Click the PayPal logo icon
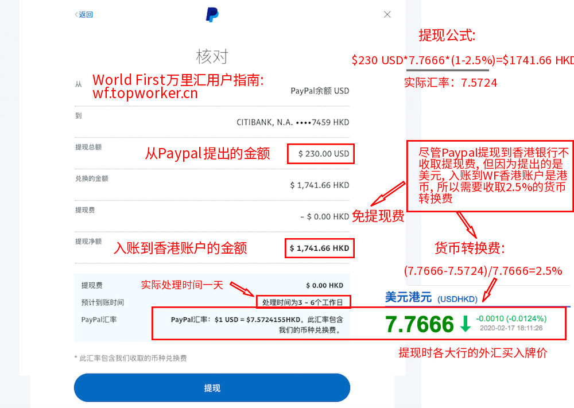Screen dimensions: 574x408 click(x=212, y=15)
